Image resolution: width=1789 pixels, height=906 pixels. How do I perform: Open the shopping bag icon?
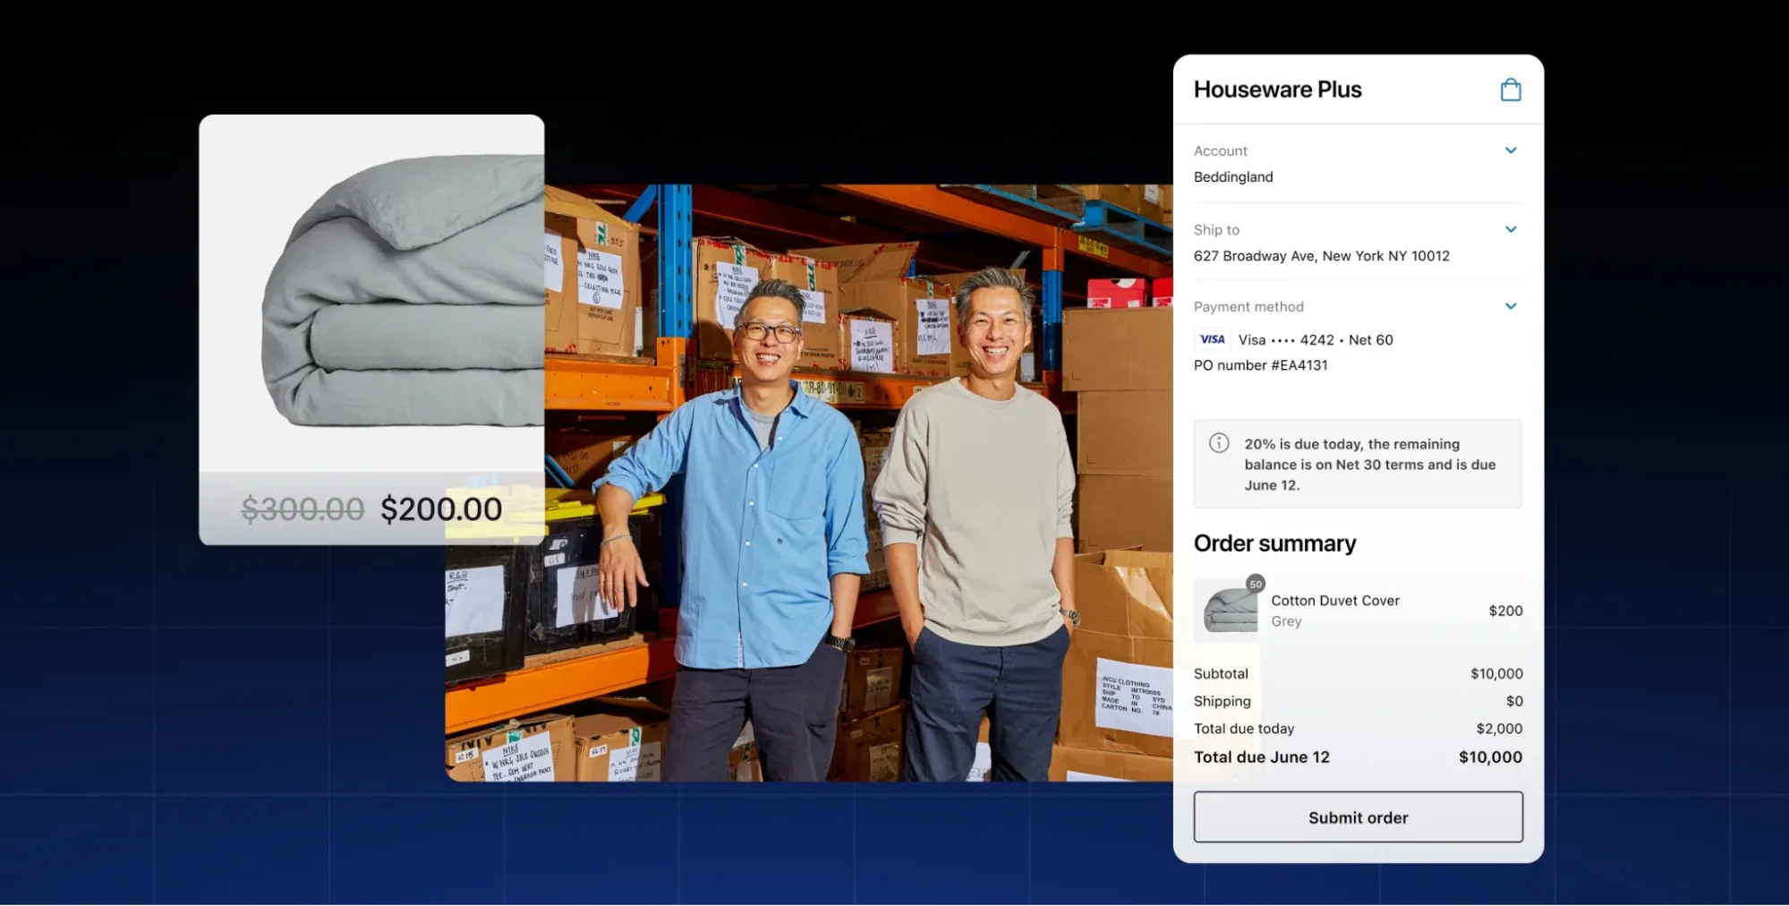point(1511,90)
